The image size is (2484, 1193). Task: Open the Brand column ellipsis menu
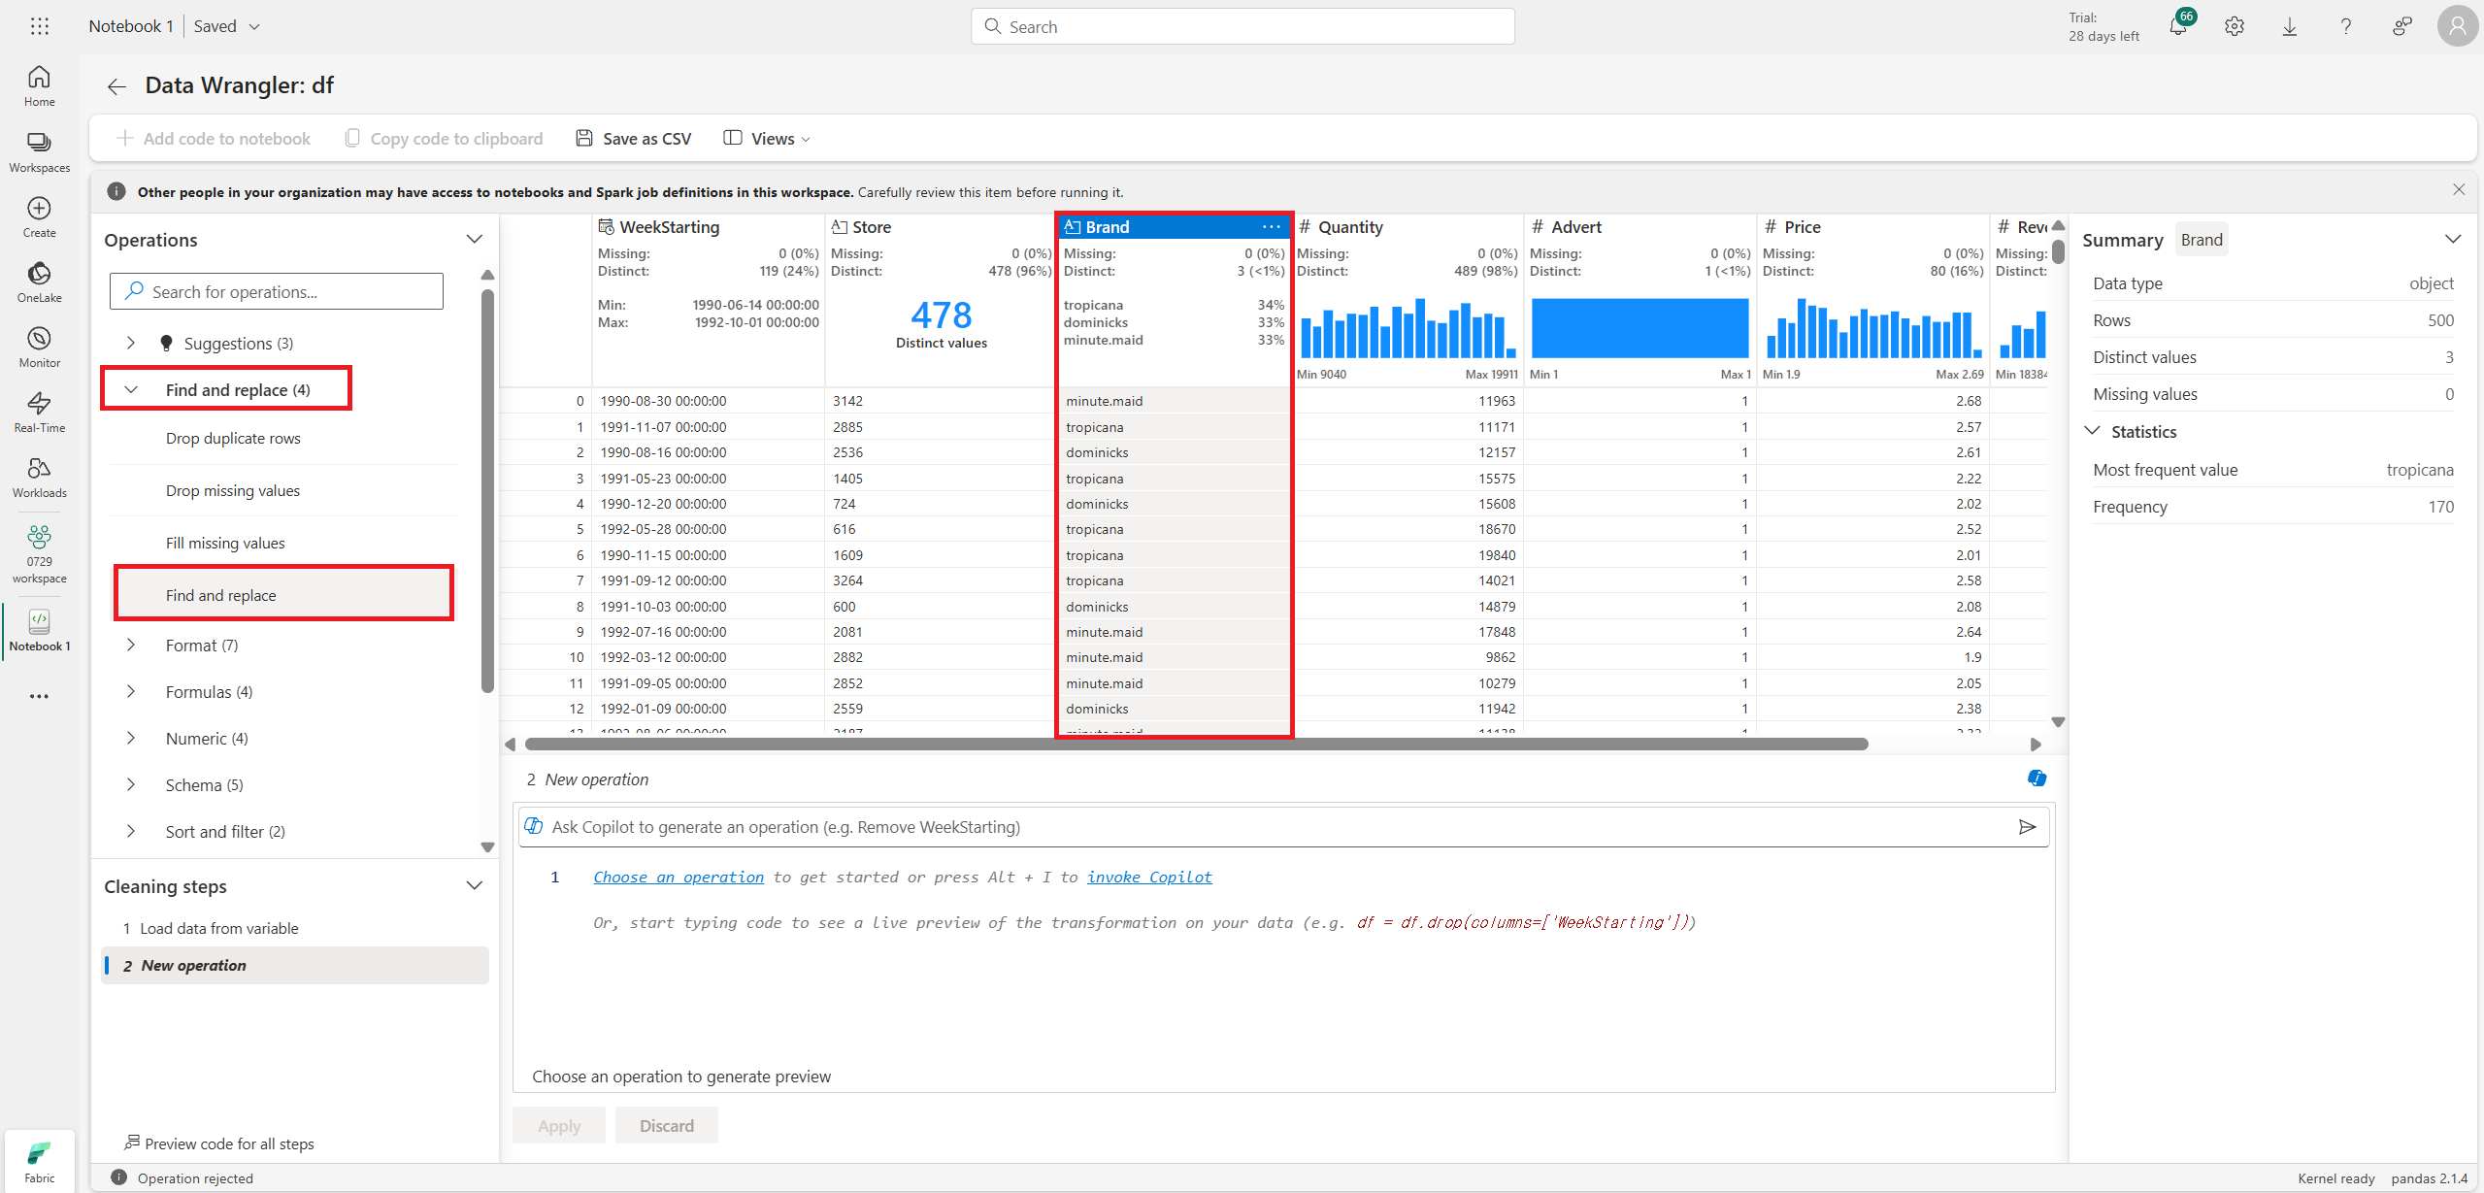1271,226
